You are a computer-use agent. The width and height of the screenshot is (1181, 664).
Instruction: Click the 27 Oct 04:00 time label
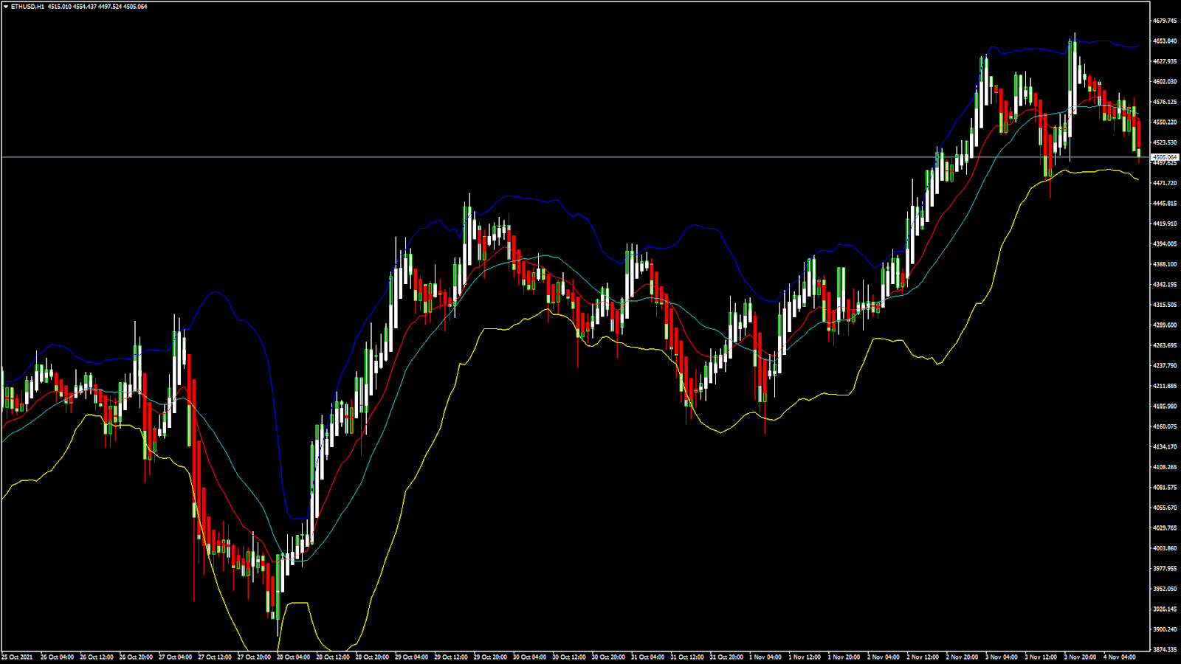point(175,657)
